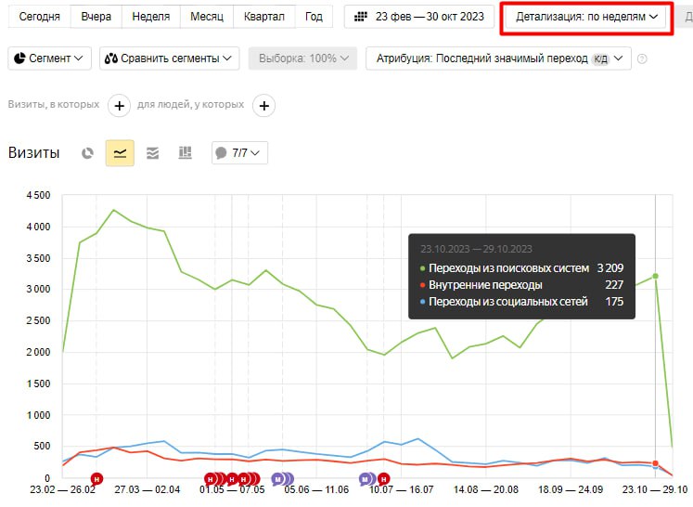The height and width of the screenshot is (507, 693).
Task: Open the Выборка: 100% dropdown
Action: pyautogui.click(x=302, y=58)
